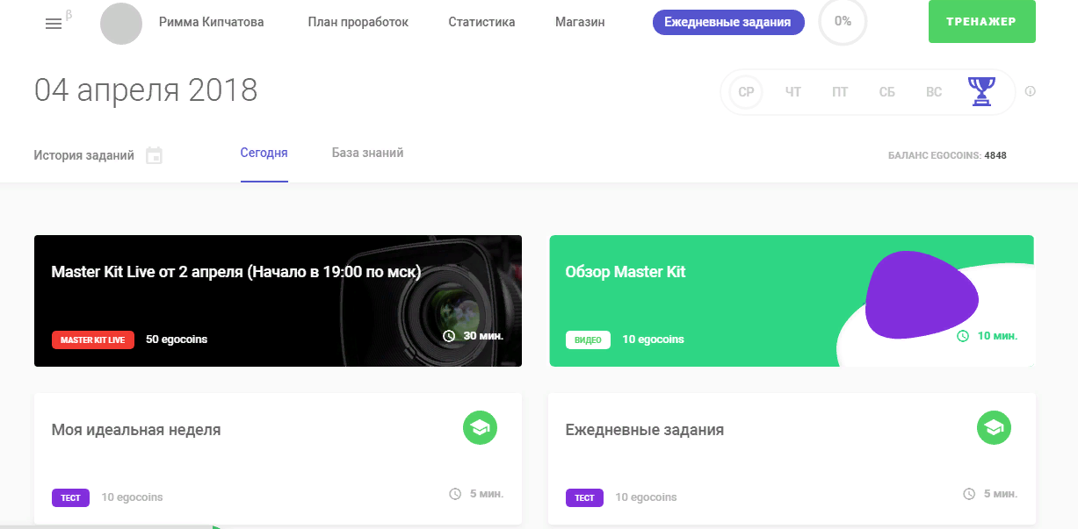Select the ПТ day
Image resolution: width=1078 pixels, height=529 pixels.
click(x=840, y=92)
